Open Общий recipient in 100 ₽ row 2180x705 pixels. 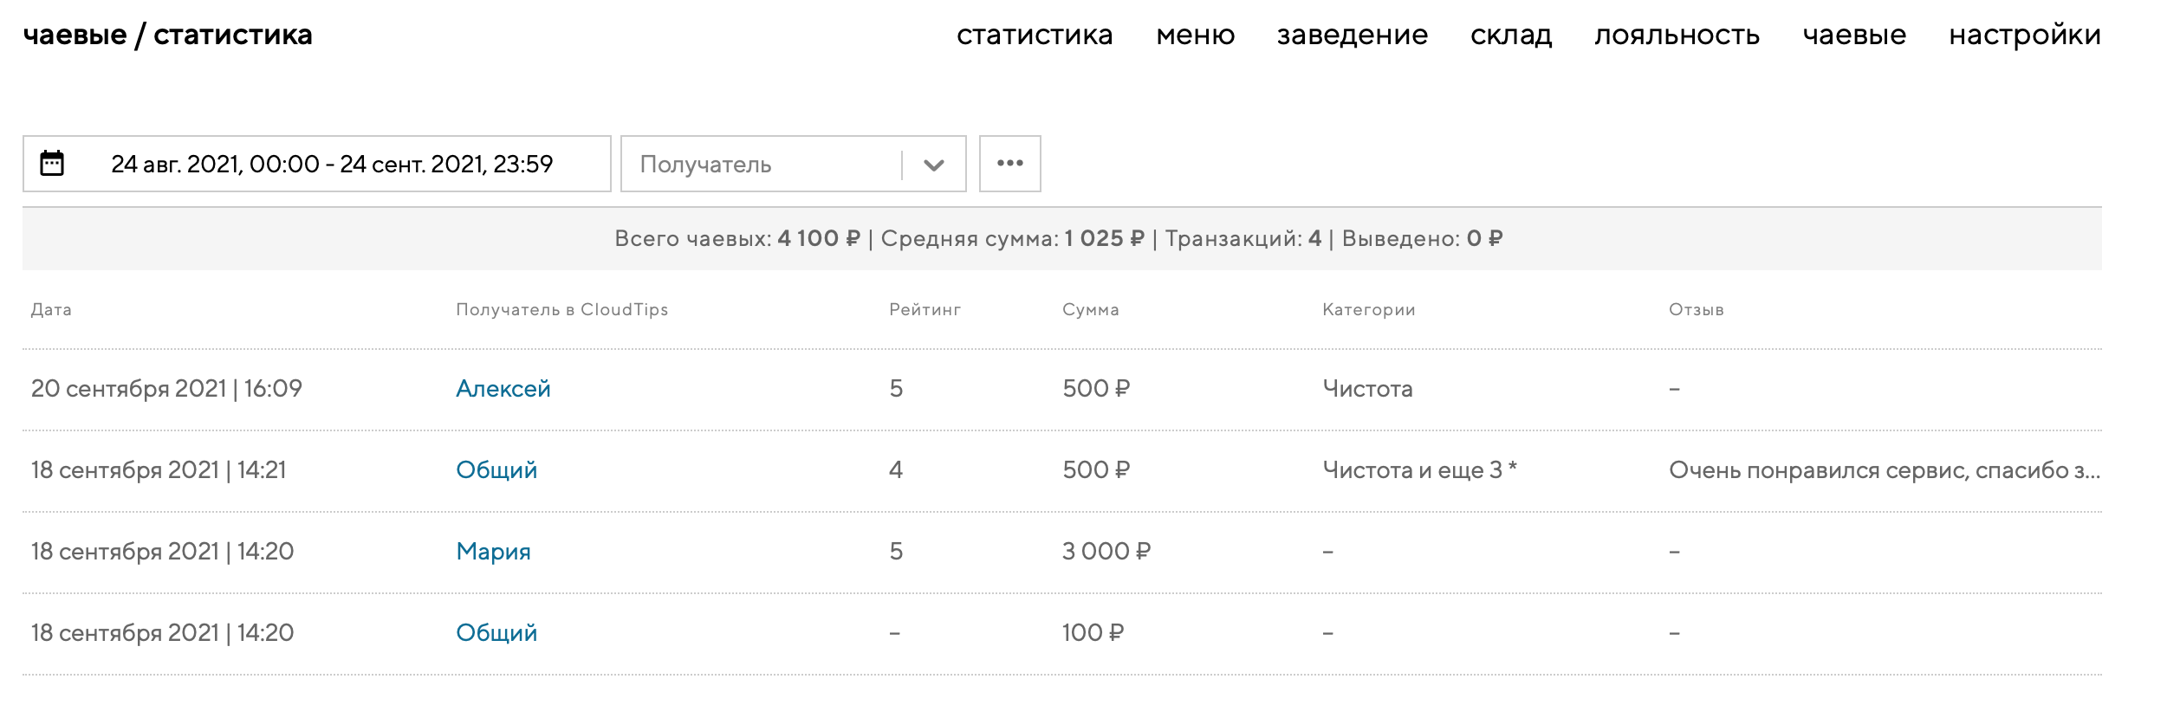(496, 633)
